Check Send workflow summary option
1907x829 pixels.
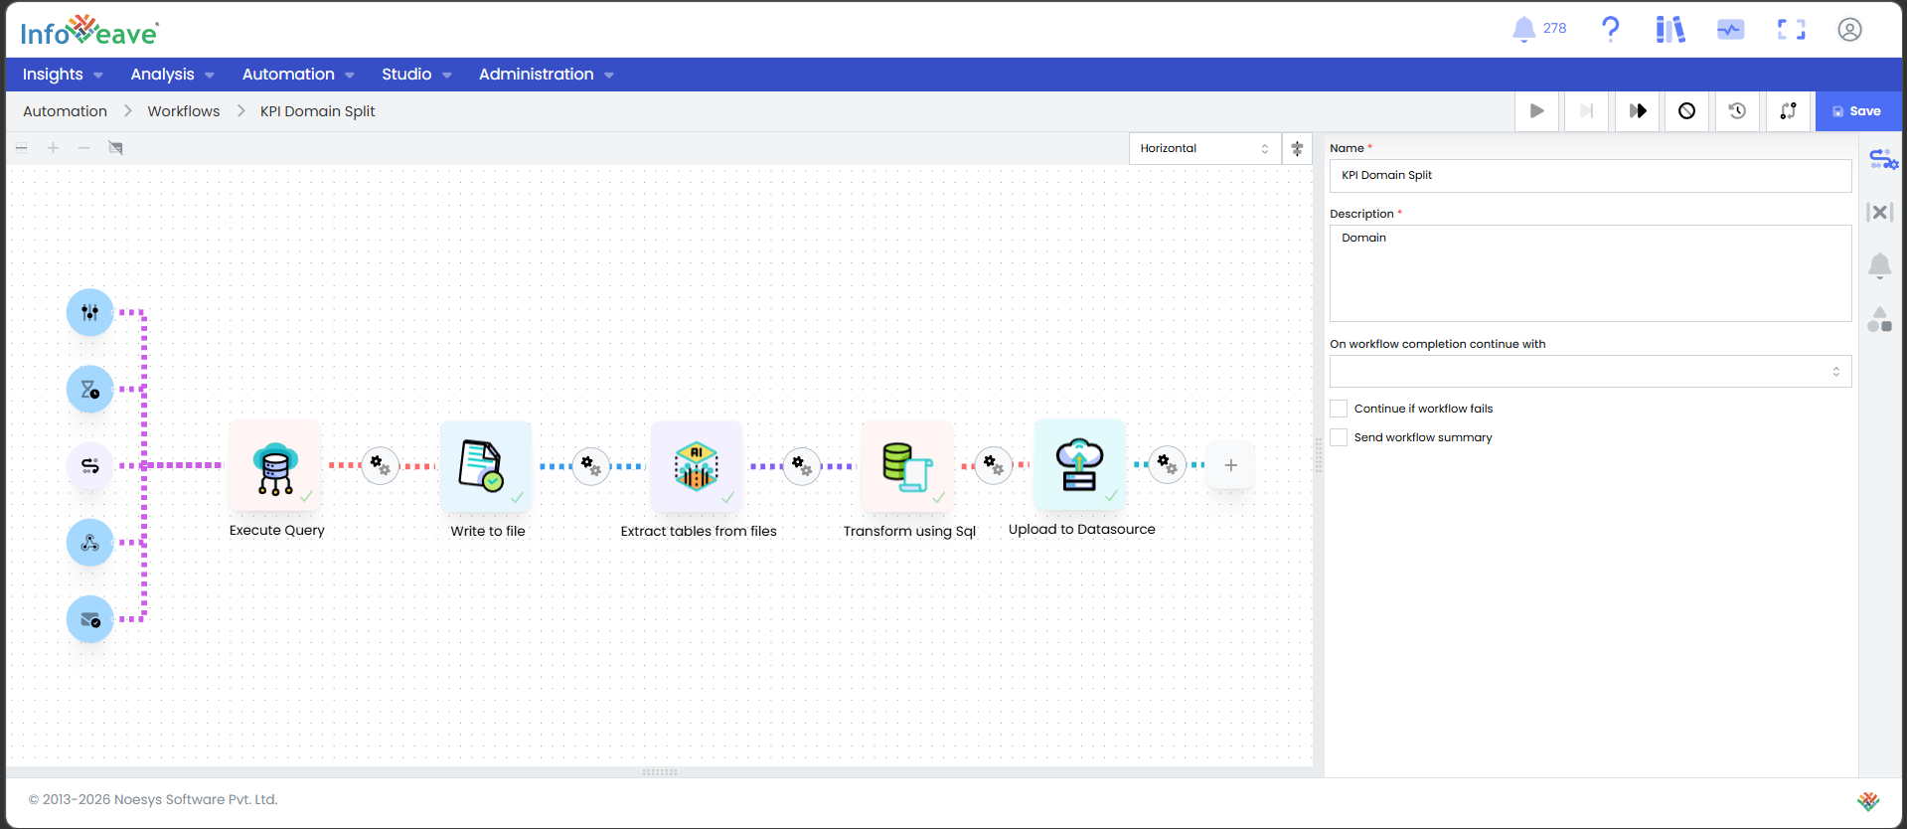click(1339, 437)
